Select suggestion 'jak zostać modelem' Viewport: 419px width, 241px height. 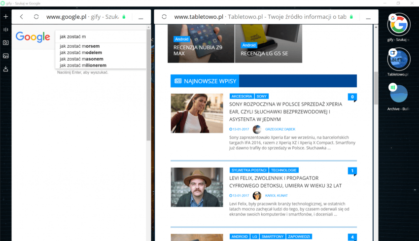(x=81, y=53)
